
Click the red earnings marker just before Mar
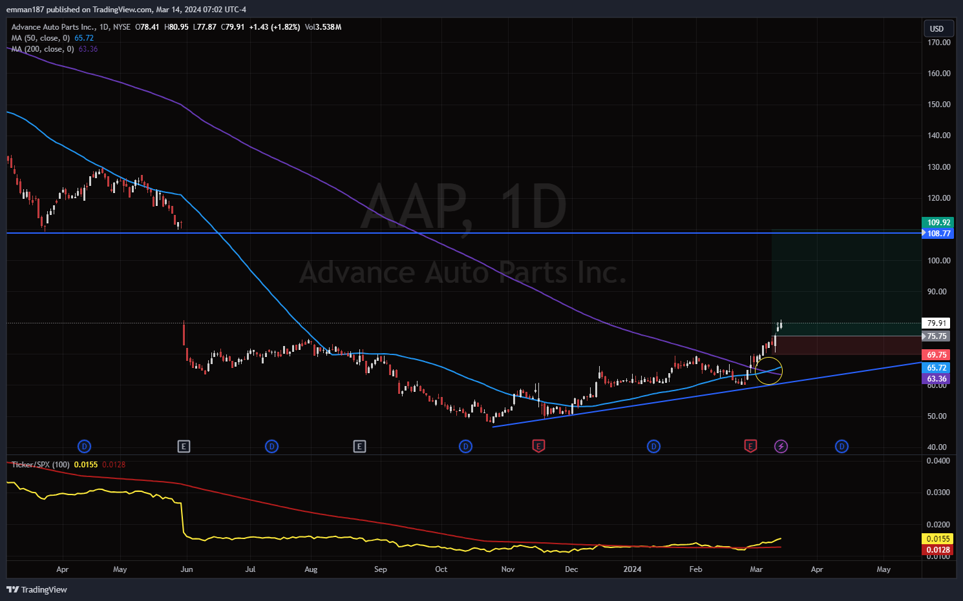click(750, 446)
